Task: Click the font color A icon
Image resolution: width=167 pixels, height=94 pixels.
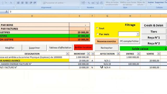Action: coord(11,3)
